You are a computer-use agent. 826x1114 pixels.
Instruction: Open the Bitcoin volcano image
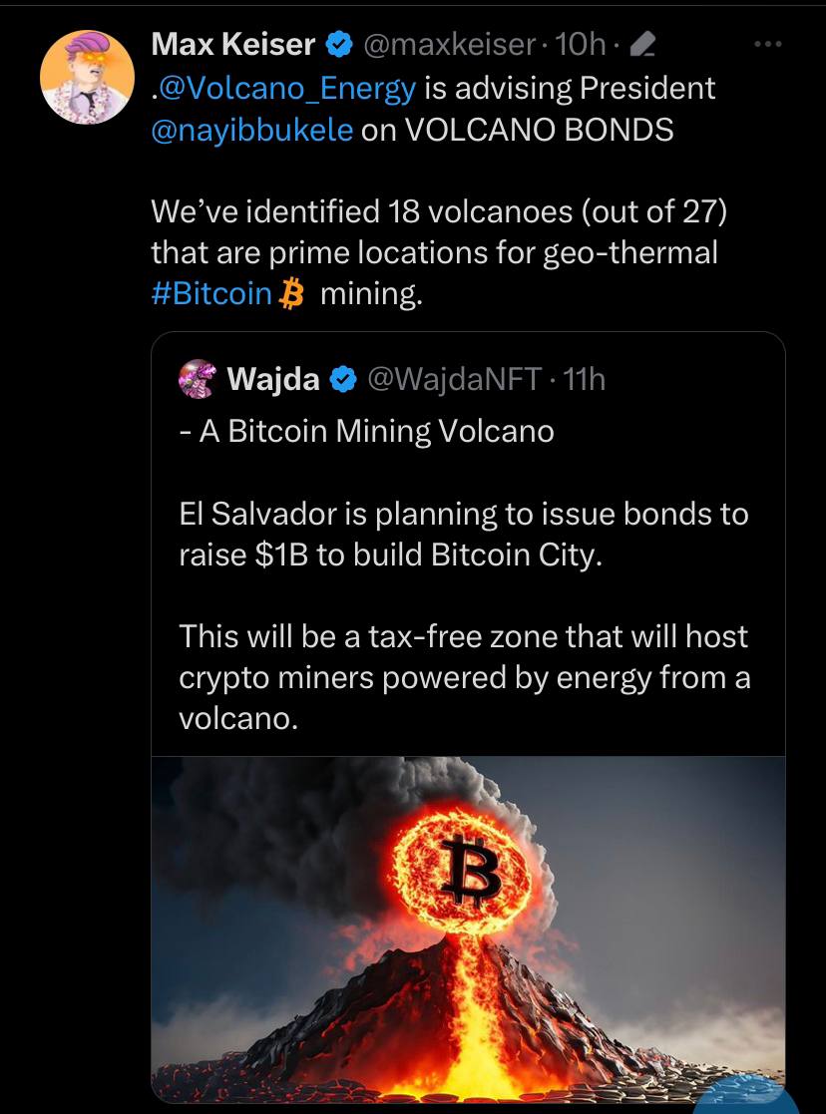pos(468,929)
